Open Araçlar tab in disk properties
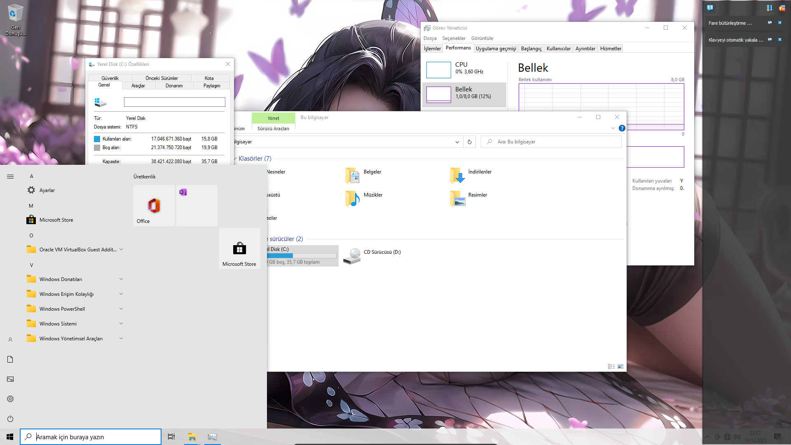The height and width of the screenshot is (445, 791). point(138,86)
